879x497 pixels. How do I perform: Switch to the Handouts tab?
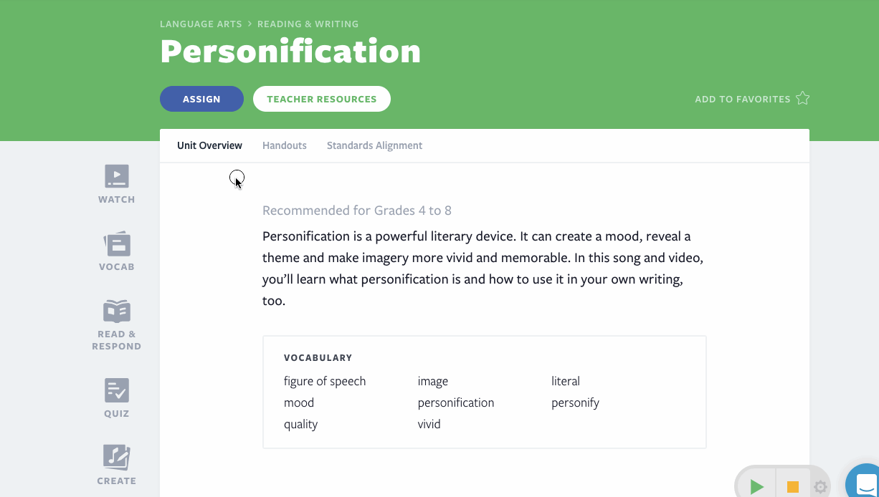tap(285, 145)
